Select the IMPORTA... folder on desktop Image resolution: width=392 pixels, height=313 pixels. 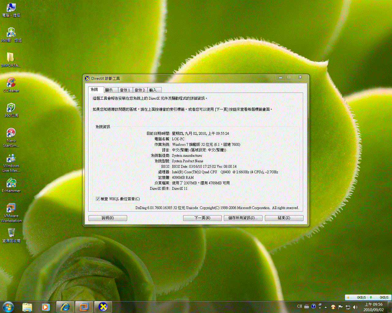pos(10,60)
